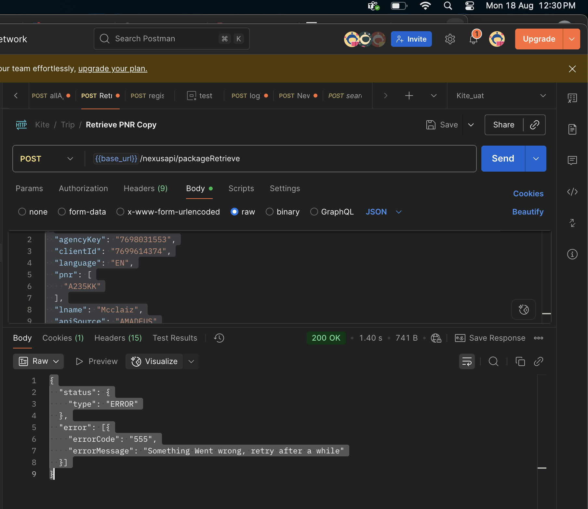Click the upgrade your plan link

(x=113, y=69)
